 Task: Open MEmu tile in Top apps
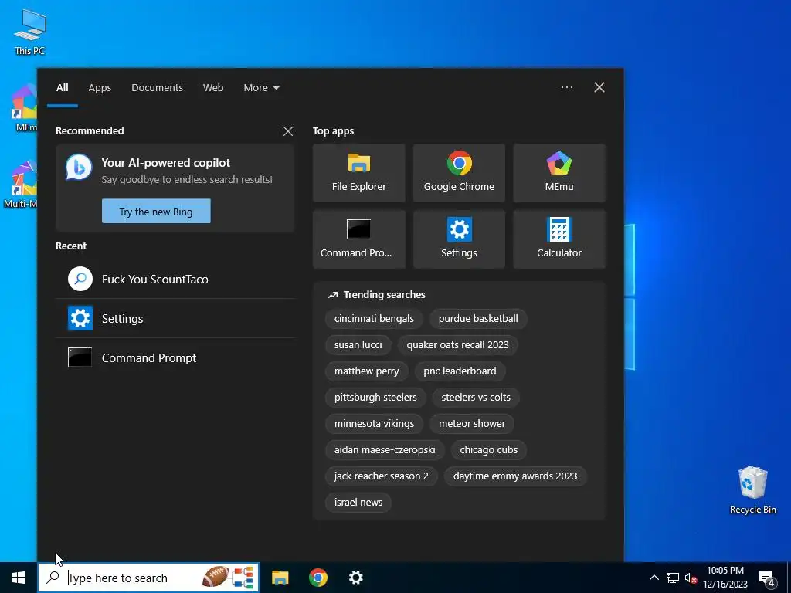[559, 173]
